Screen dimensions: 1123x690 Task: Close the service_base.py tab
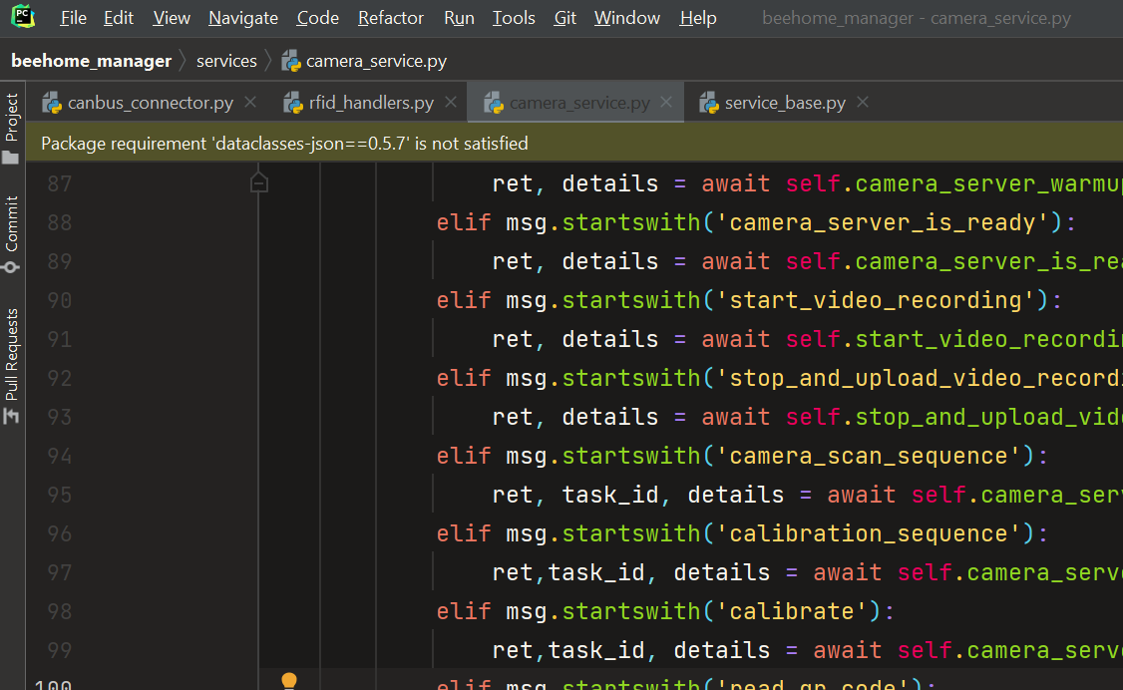coord(863,103)
